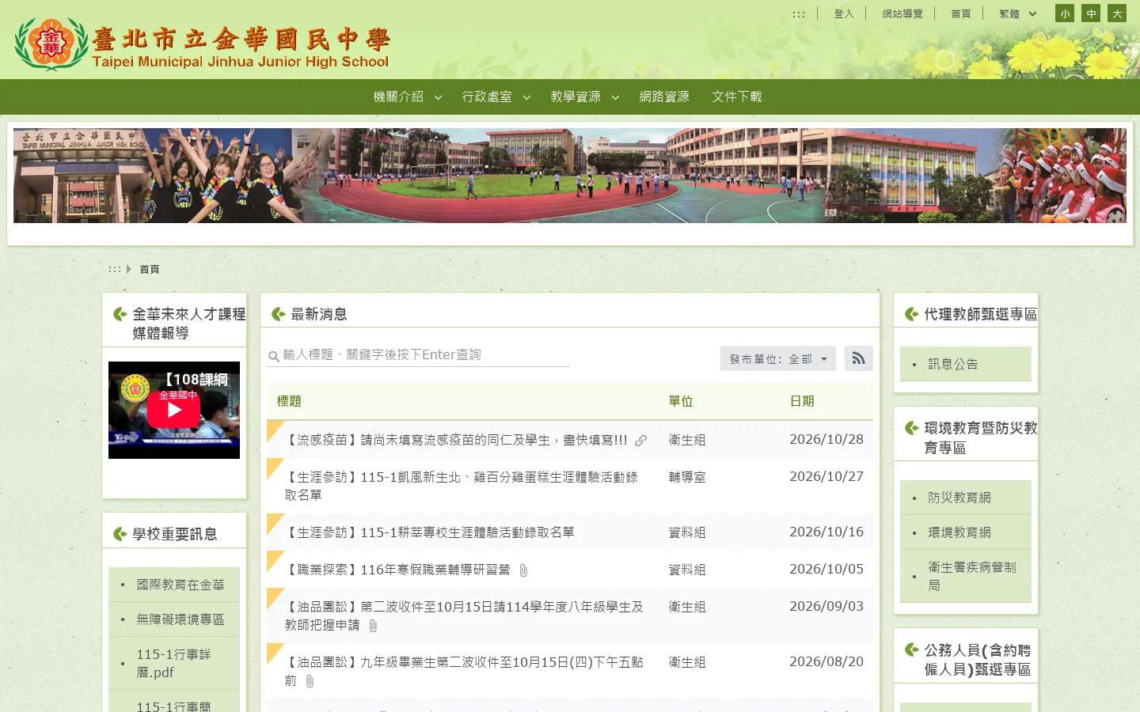Open 文件下載 in navigation bar
The height and width of the screenshot is (712, 1140).
point(737,97)
